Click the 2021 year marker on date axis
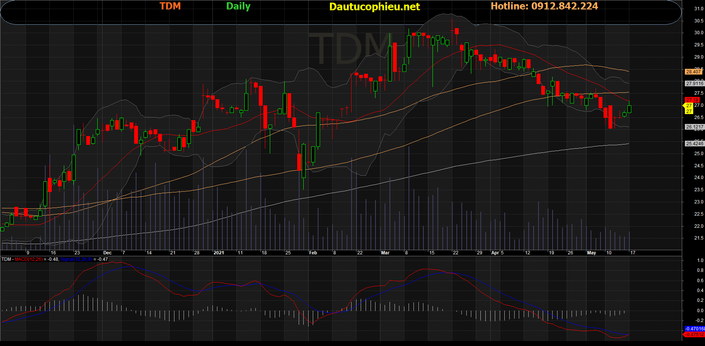705x346 pixels. (219, 253)
